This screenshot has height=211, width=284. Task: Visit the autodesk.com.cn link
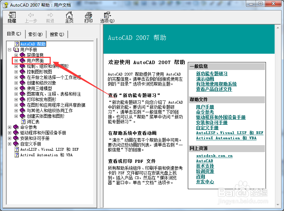tap(214, 156)
